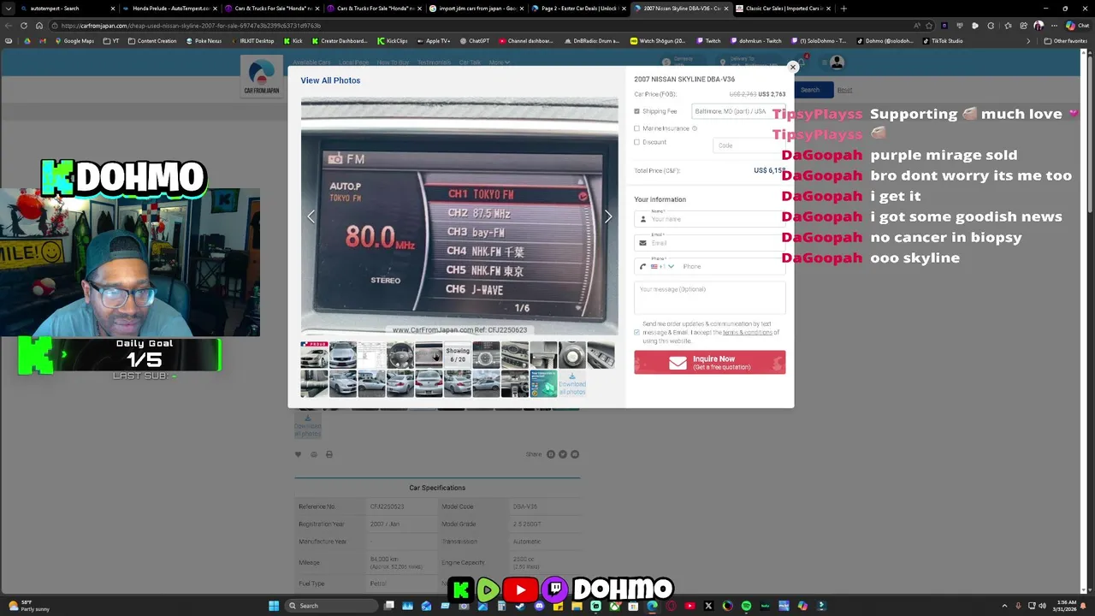Open the Windows Start menu
Screen dimensions: 1095x616
click(274, 606)
